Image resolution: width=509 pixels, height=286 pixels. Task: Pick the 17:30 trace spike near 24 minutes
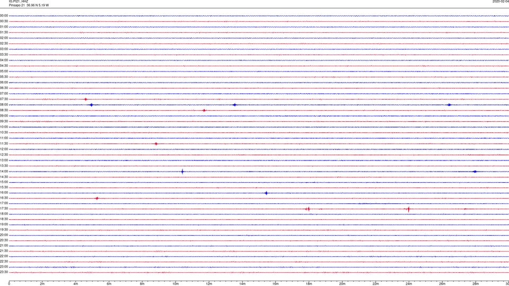click(408, 209)
